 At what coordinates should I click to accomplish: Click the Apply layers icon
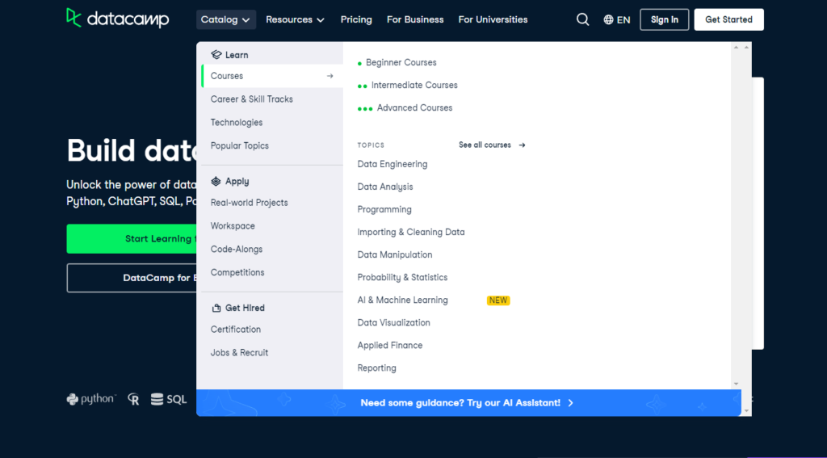tap(216, 182)
